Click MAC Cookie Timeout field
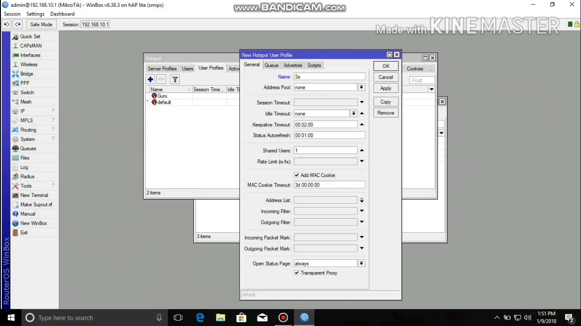Image resolution: width=581 pixels, height=326 pixels. (329, 185)
